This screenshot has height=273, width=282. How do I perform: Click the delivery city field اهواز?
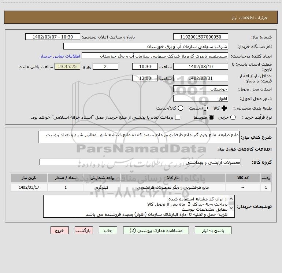[x=201, y=99]
